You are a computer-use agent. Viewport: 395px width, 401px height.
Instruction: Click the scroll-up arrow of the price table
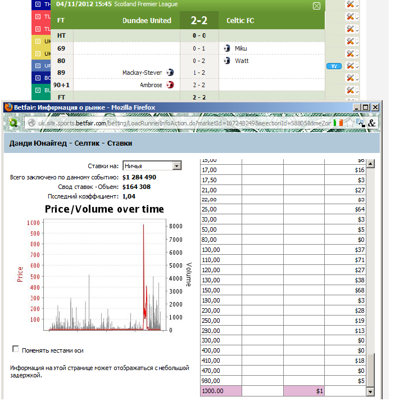(370, 164)
